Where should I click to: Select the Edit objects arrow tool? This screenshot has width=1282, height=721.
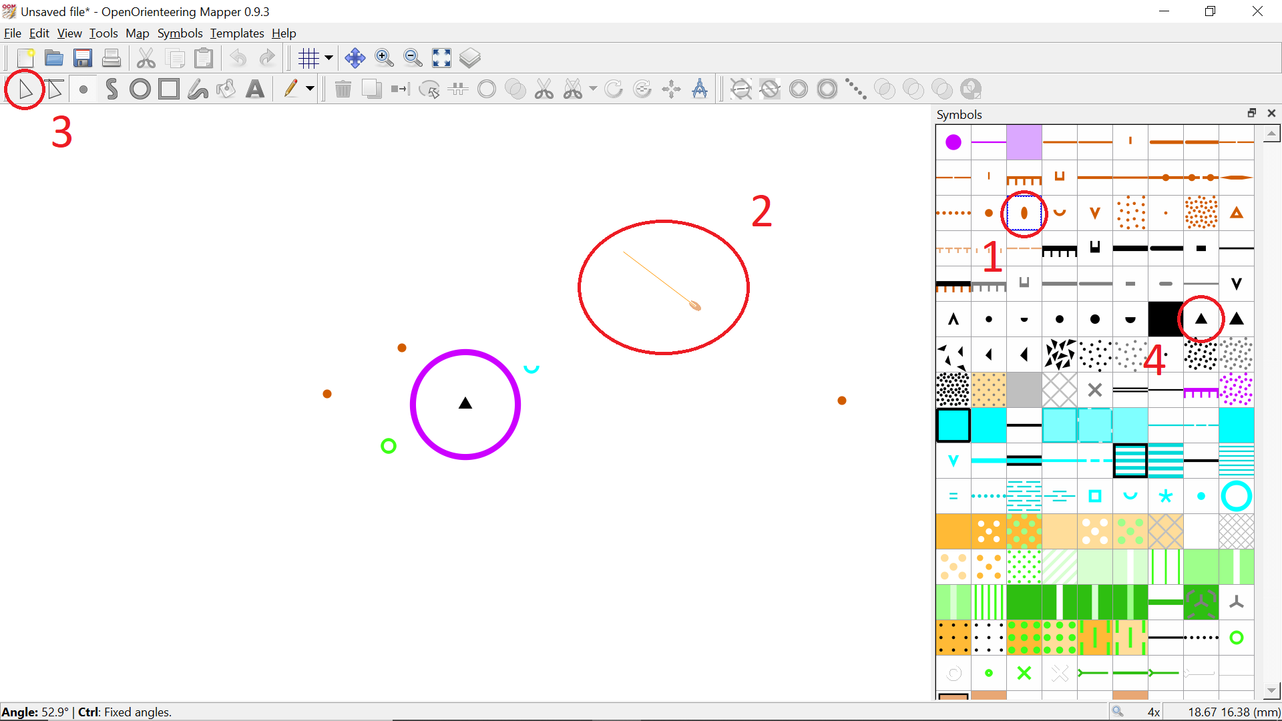click(25, 89)
